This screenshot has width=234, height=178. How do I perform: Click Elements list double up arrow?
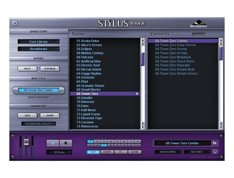(x=221, y=44)
